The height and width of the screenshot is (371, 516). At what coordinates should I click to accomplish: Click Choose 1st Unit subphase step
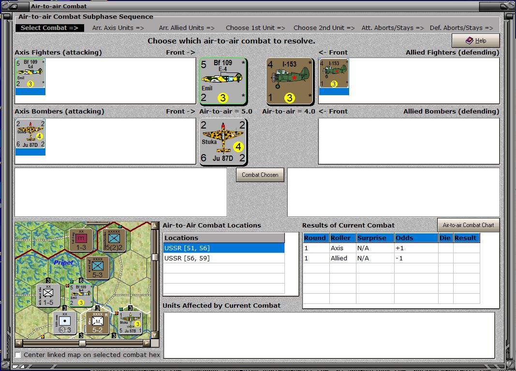(255, 28)
